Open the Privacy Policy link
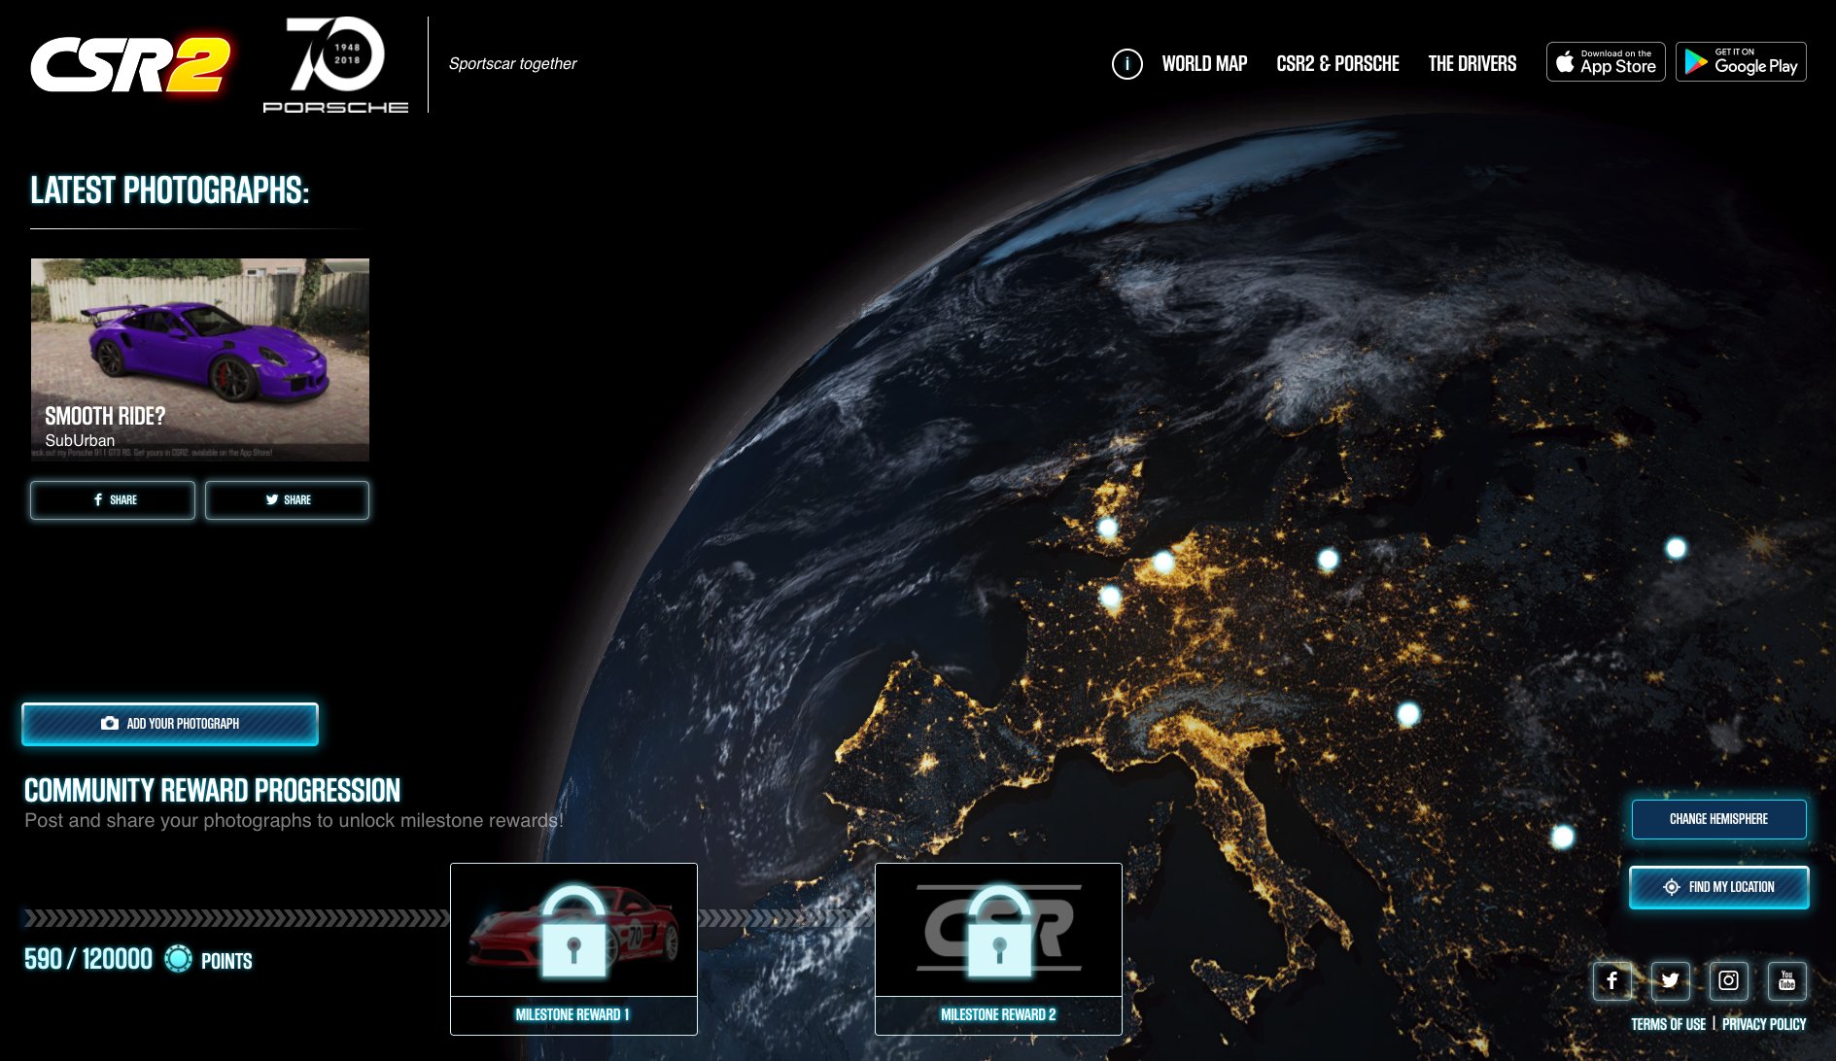 1763,1024
